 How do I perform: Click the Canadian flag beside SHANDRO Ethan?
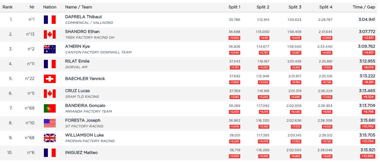tap(50, 34)
